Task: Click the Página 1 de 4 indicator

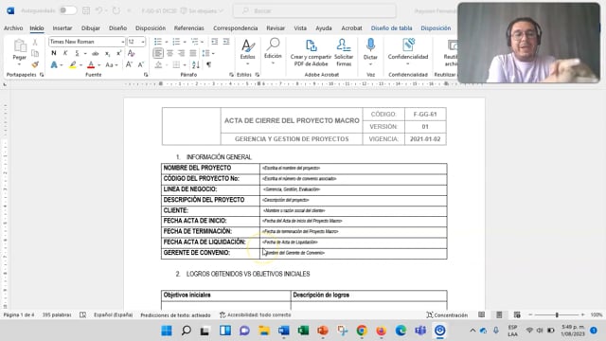Action: coord(19,315)
